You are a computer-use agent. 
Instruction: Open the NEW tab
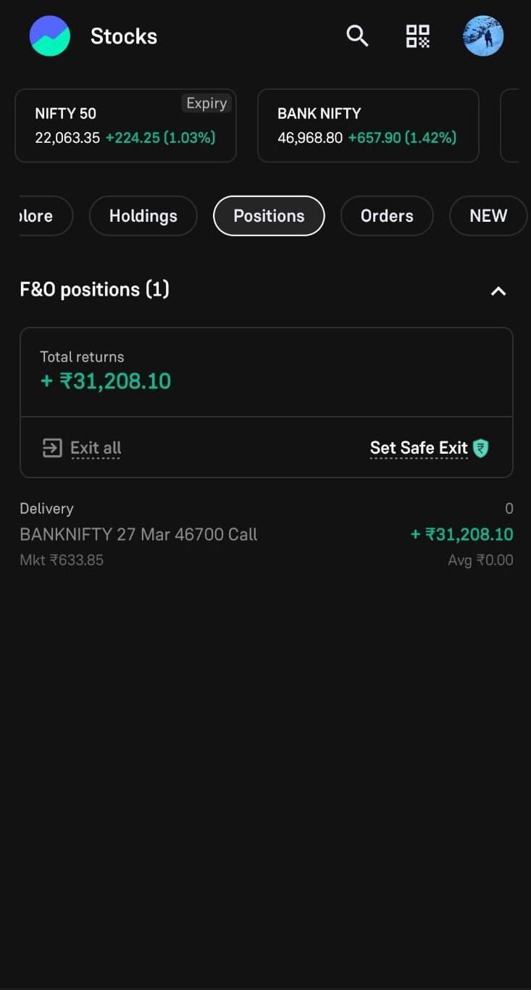[488, 216]
